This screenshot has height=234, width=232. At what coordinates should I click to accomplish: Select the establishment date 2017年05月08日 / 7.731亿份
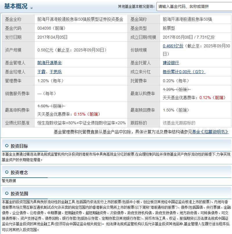click(189, 37)
